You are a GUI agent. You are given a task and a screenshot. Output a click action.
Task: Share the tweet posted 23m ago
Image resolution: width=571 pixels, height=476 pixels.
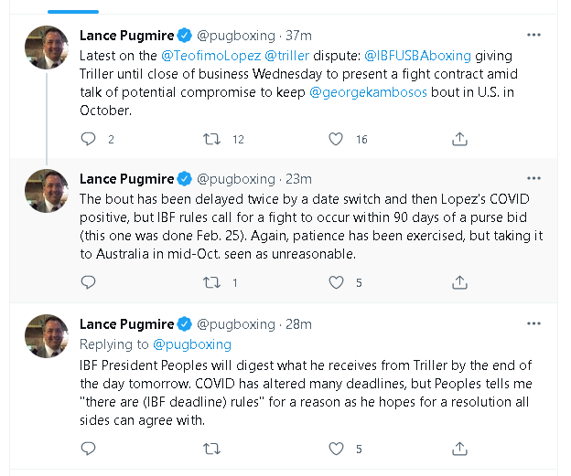[459, 282]
